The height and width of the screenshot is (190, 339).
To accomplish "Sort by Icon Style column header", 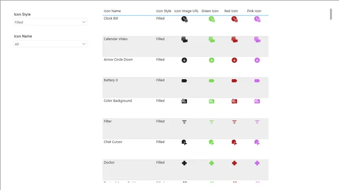I will click(164, 11).
